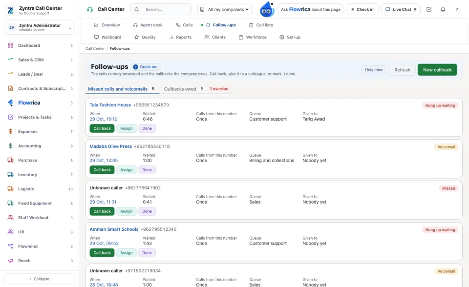Open the Dashboard sidebar icon

[10, 45]
